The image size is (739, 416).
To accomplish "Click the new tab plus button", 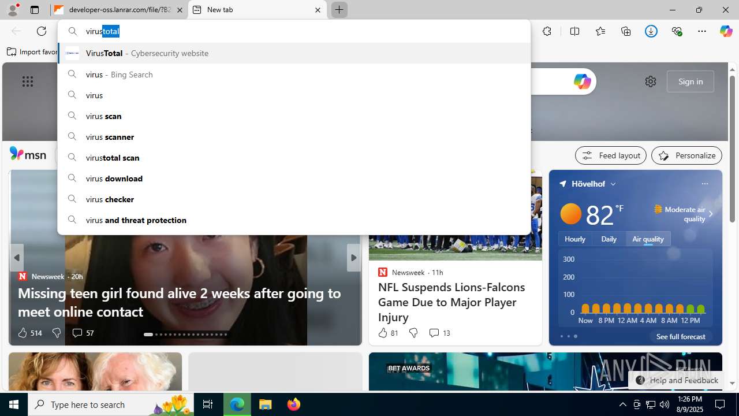I will pyautogui.click(x=339, y=10).
